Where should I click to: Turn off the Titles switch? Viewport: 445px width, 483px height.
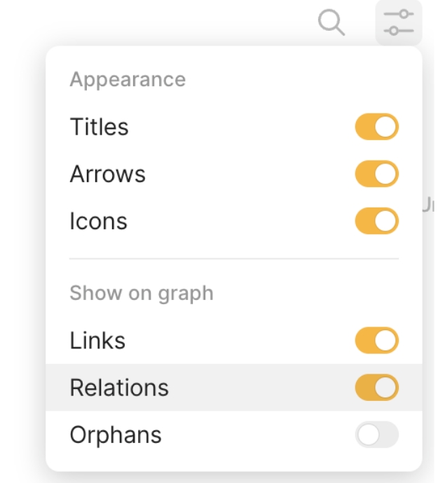pyautogui.click(x=377, y=127)
